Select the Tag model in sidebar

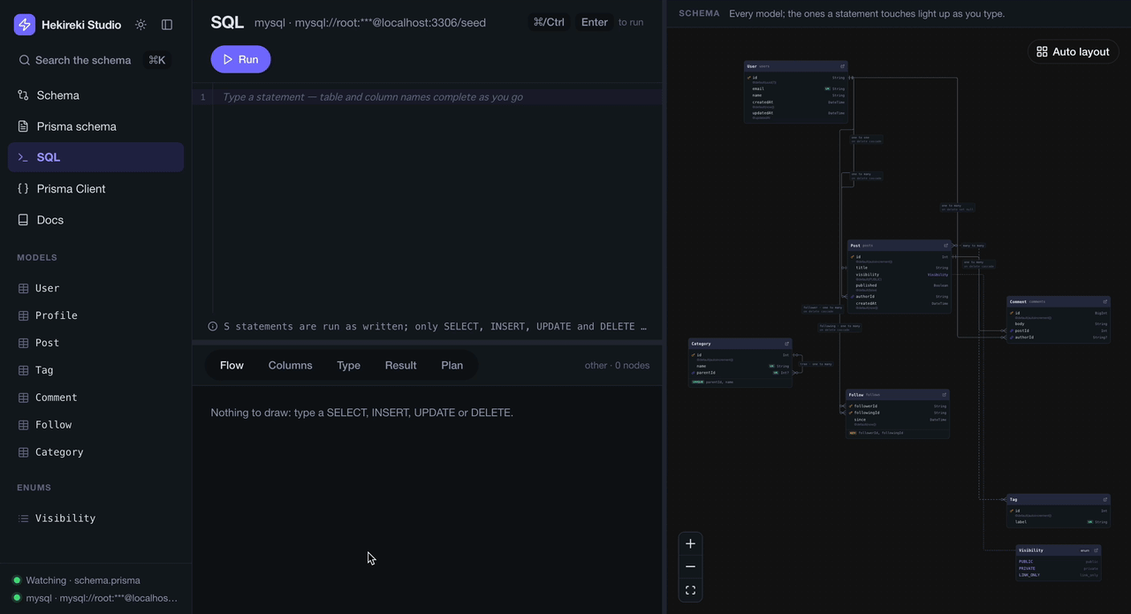(x=95, y=370)
